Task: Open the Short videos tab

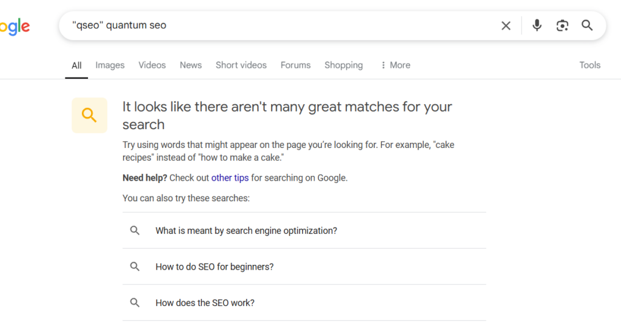Action: 241,65
